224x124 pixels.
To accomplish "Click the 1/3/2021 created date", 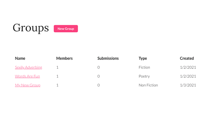I will [x=188, y=85].
